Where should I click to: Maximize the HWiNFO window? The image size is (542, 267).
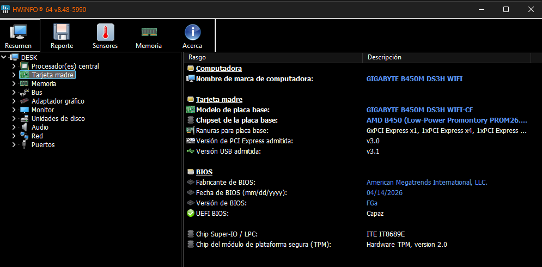pos(506,9)
